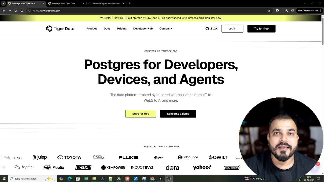Click the julep company logo

click(40, 157)
